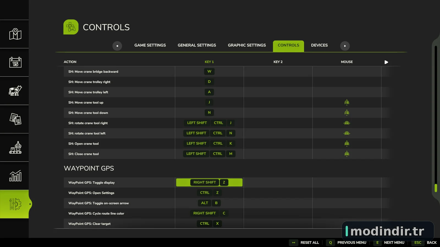Open the map sidebar icon

(x=15, y=34)
